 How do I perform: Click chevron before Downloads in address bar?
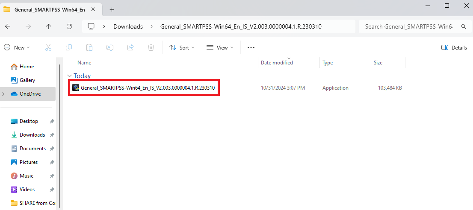pyautogui.click(x=104, y=26)
